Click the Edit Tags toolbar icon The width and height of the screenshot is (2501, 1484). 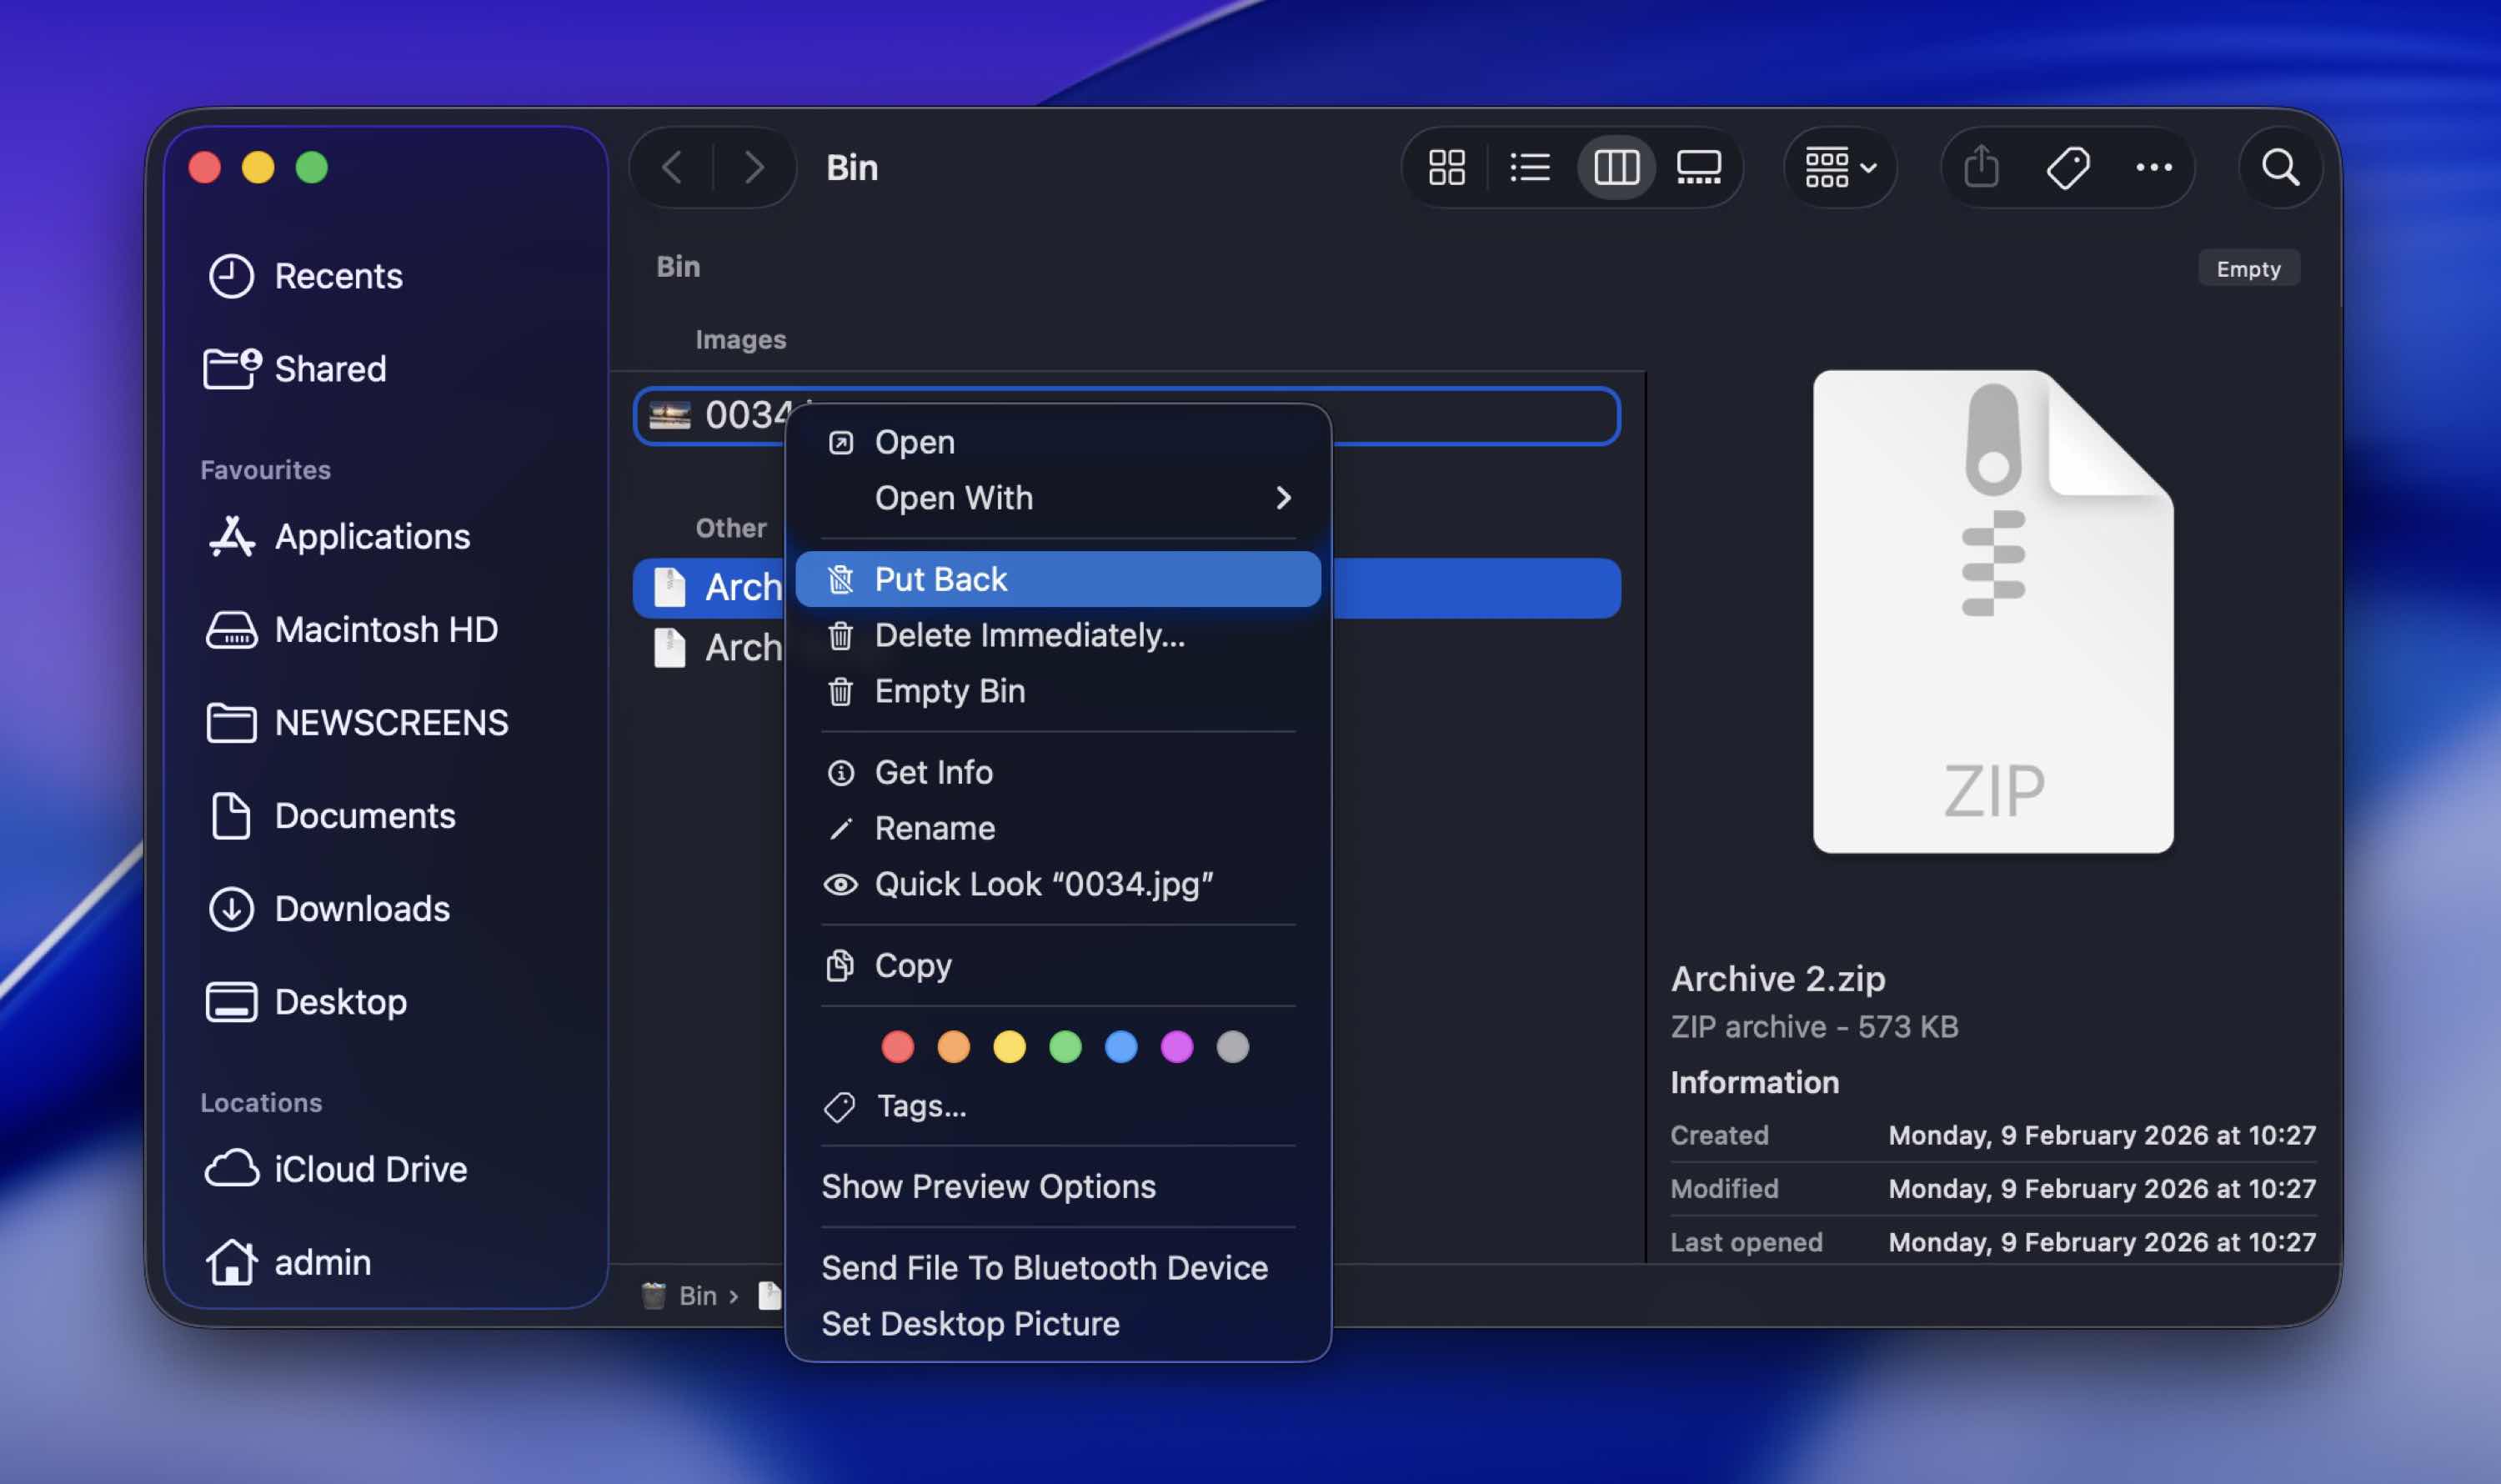(2067, 167)
